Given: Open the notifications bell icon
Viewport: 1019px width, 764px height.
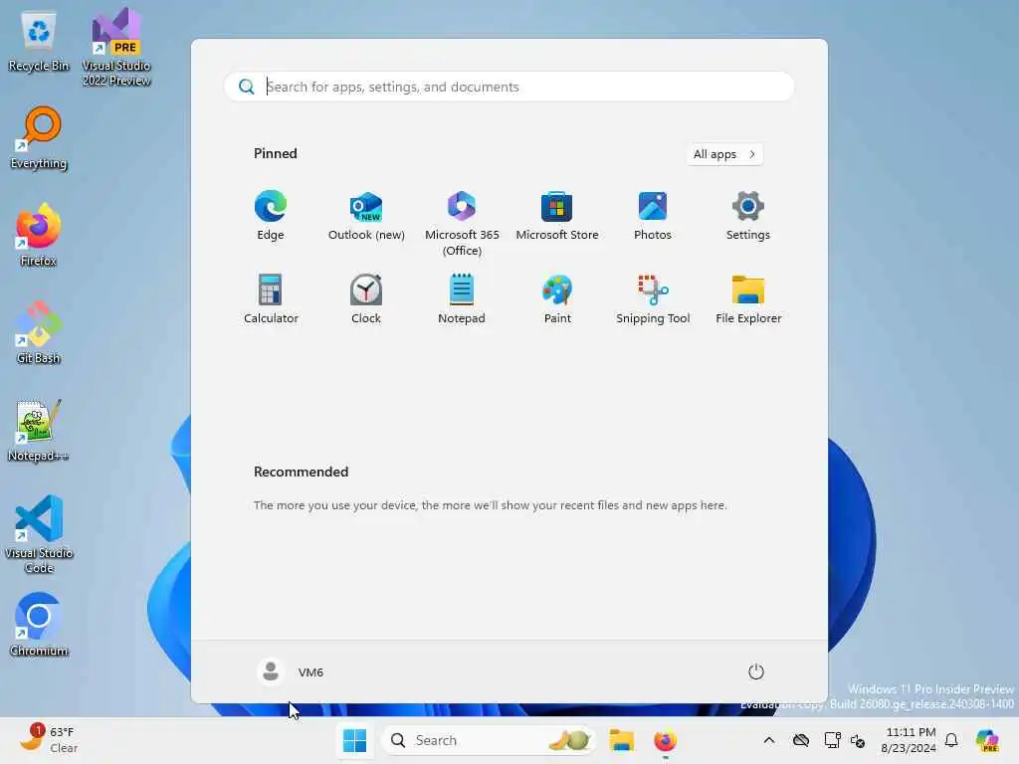Looking at the screenshot, I should (951, 740).
